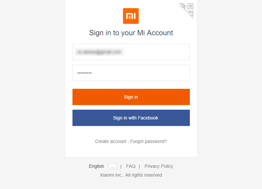
Task: Click the white MI lettering in logo
Action: click(131, 16)
